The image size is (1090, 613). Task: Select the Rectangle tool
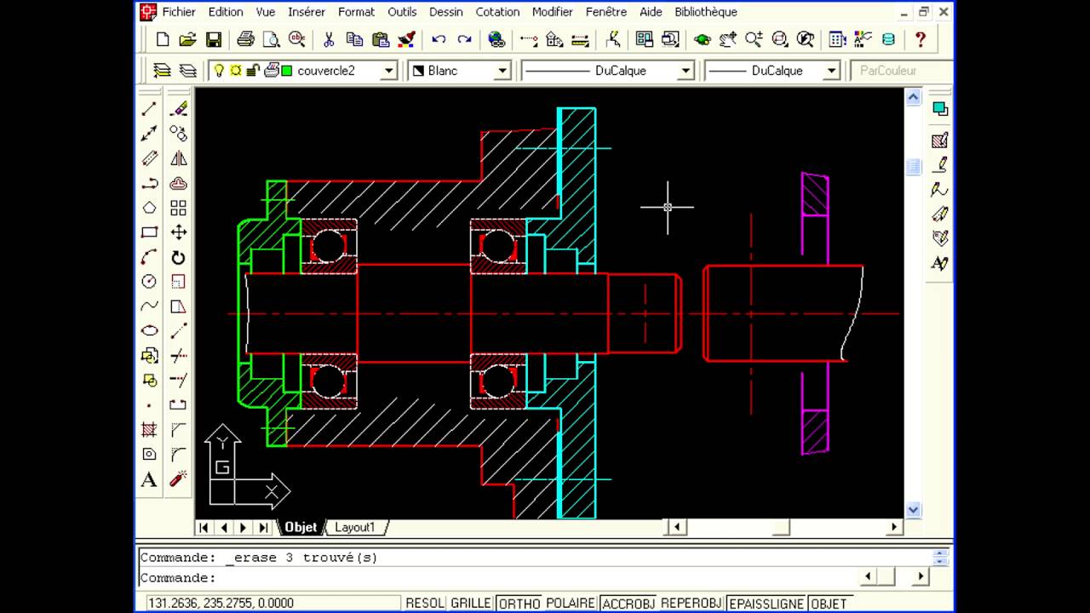[x=149, y=232]
